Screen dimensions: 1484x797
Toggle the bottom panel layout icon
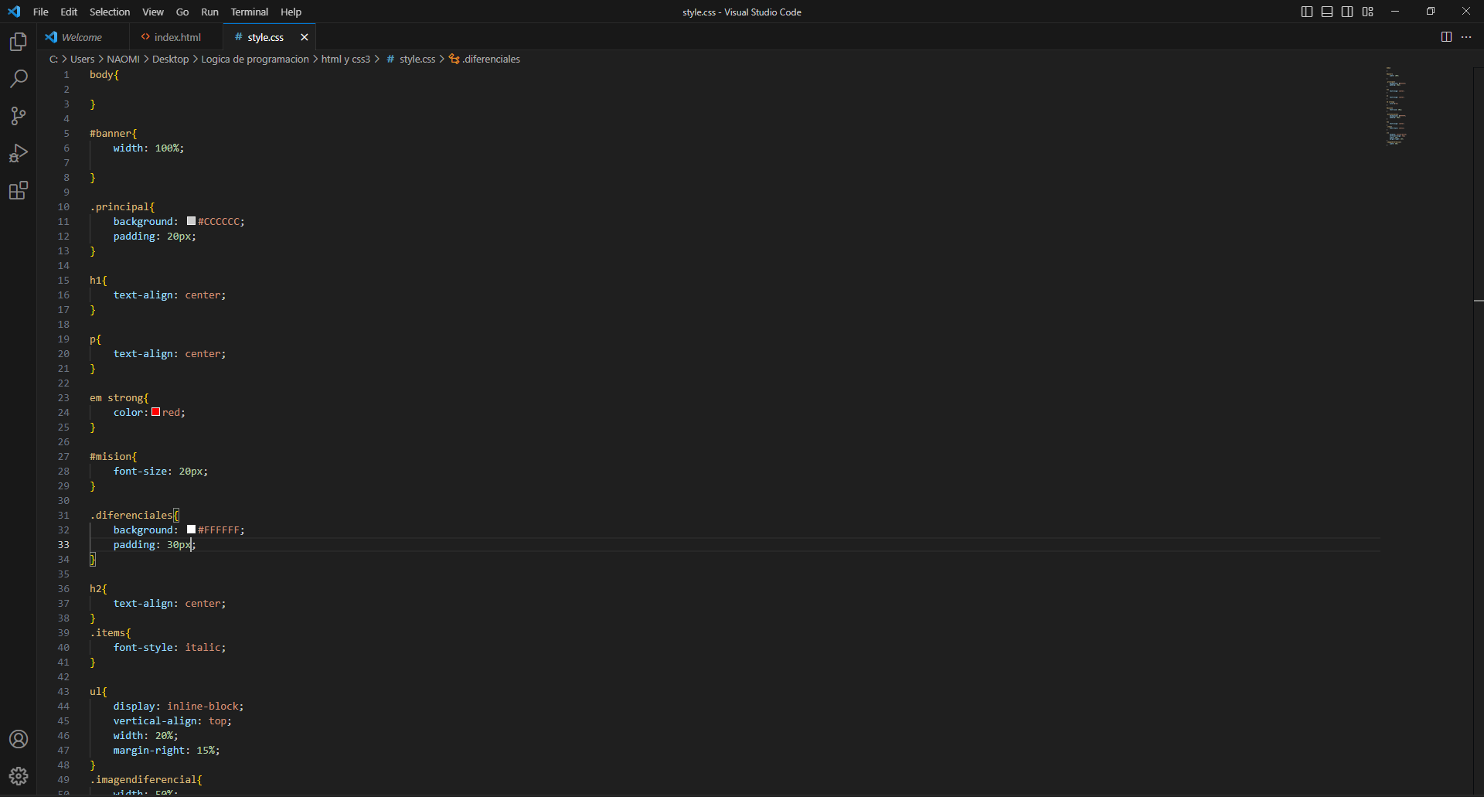pos(1327,12)
